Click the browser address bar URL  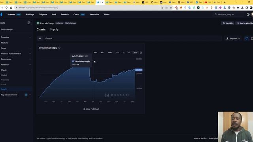point(38,7)
